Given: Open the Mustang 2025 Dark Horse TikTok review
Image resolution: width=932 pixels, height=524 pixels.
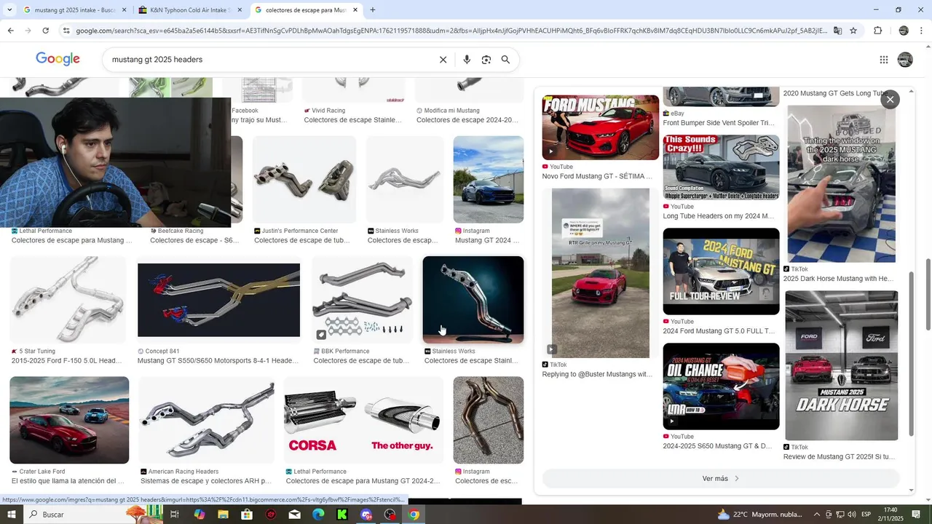Looking at the screenshot, I should pos(842,365).
